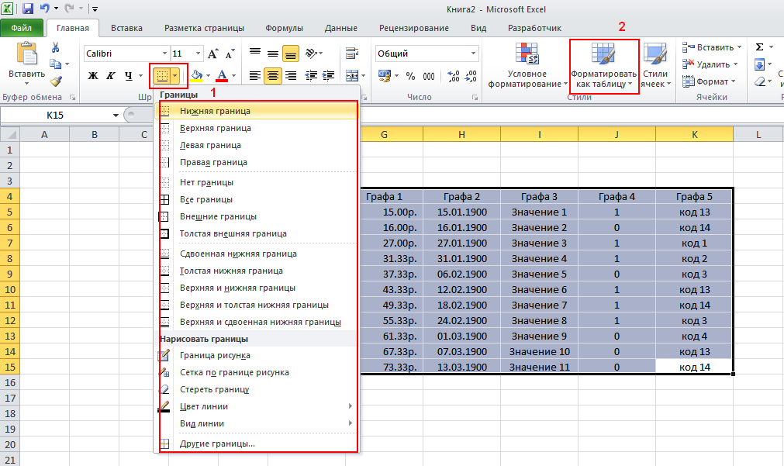This screenshot has width=784, height=466.
Task: Click Форматировать как таблицу button
Action: tap(603, 65)
